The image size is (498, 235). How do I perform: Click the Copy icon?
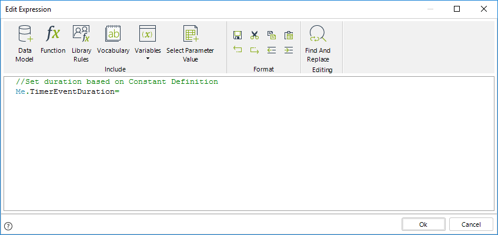[271, 35]
